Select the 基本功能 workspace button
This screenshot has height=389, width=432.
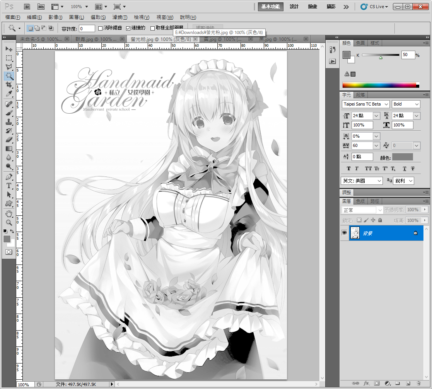pos(271,7)
